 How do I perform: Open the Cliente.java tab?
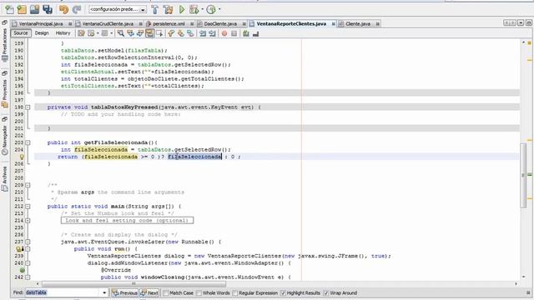point(358,24)
